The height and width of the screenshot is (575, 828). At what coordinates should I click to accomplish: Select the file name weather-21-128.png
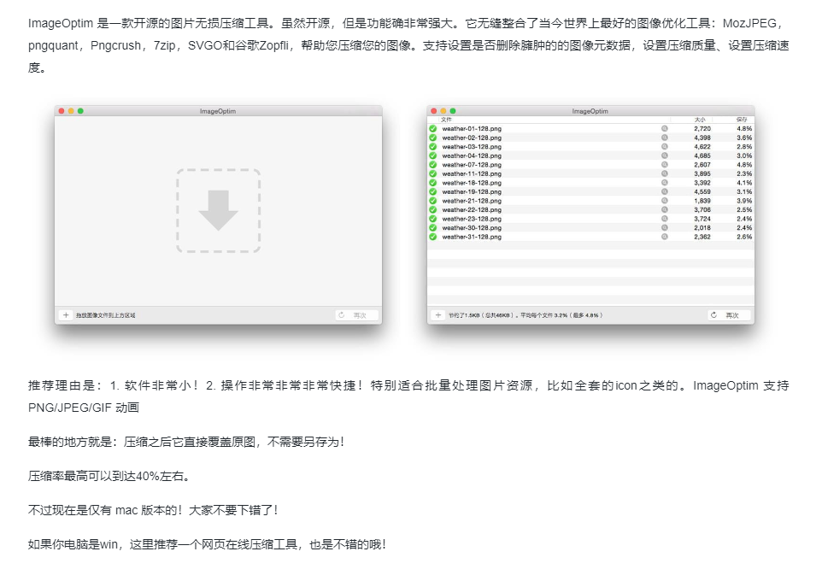pos(472,201)
